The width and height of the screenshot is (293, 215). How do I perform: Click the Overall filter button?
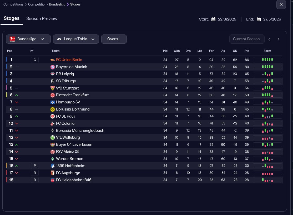click(114, 39)
